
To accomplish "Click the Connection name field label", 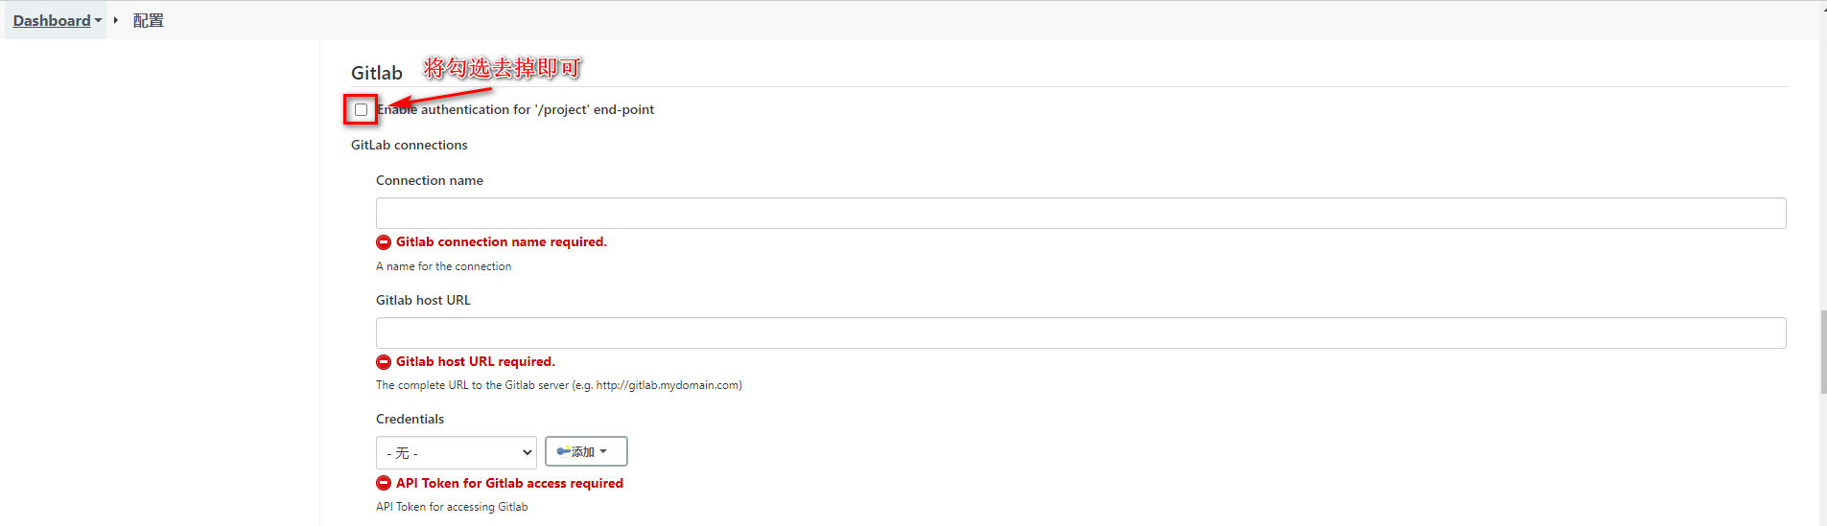I will coord(429,180).
